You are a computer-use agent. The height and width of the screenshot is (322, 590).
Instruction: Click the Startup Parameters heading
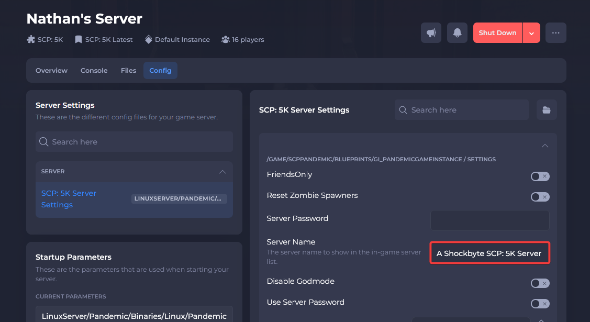[73, 257]
